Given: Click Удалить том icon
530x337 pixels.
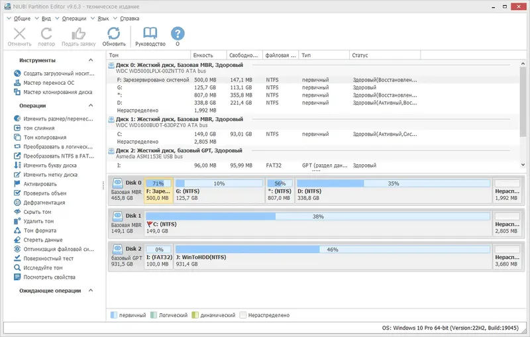Looking at the screenshot, I should pos(17,221).
